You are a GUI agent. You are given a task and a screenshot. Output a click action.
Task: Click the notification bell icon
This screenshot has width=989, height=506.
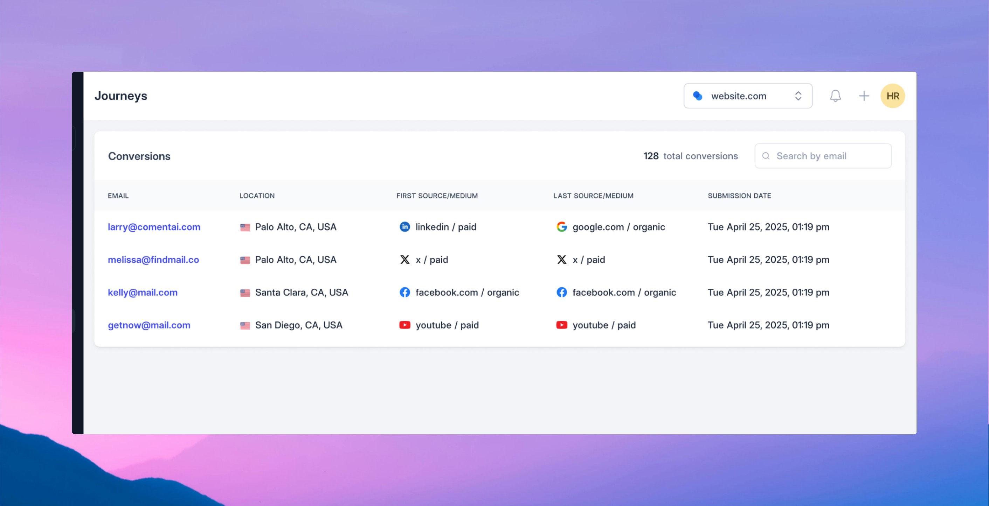(835, 96)
